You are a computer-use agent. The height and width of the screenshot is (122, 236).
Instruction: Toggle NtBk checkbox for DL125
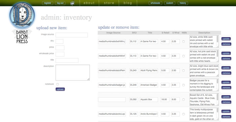183,114
